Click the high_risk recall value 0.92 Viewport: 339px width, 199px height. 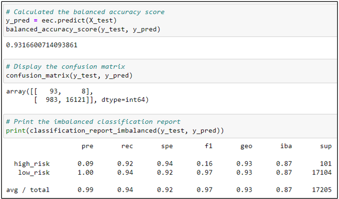coord(125,164)
